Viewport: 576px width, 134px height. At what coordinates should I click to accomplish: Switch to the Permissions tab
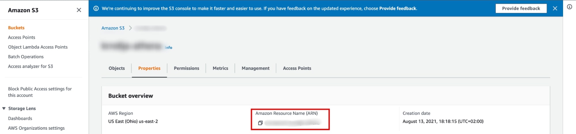[186, 68]
